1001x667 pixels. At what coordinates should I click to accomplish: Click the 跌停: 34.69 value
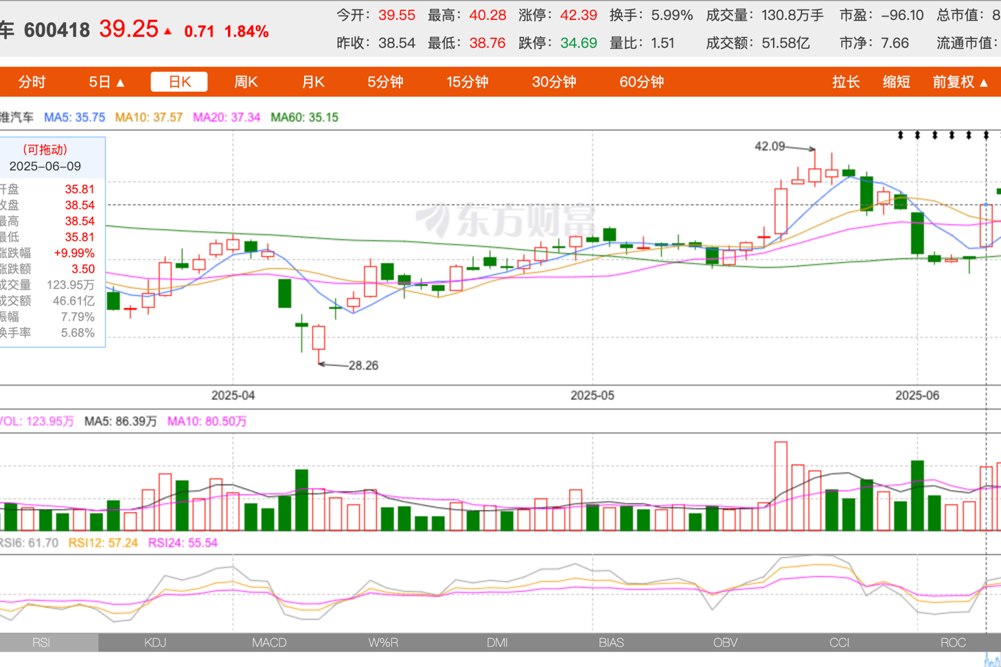[578, 43]
